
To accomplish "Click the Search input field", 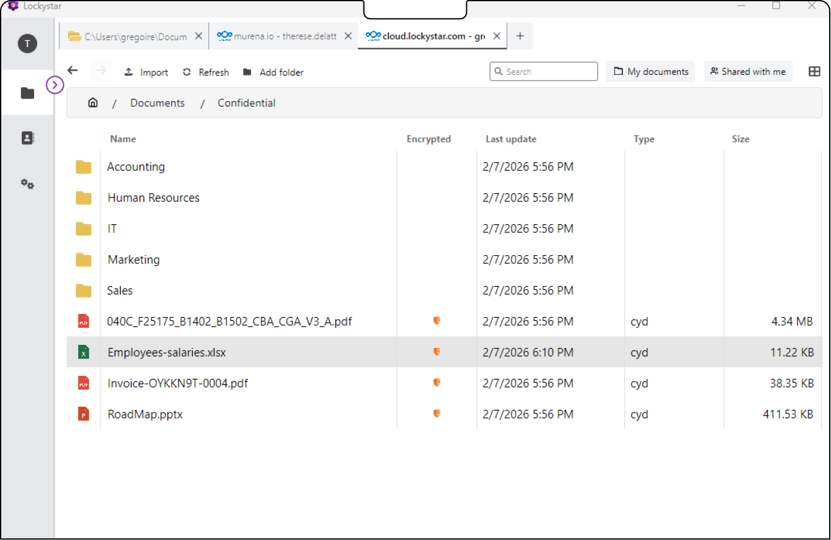I will tap(543, 71).
